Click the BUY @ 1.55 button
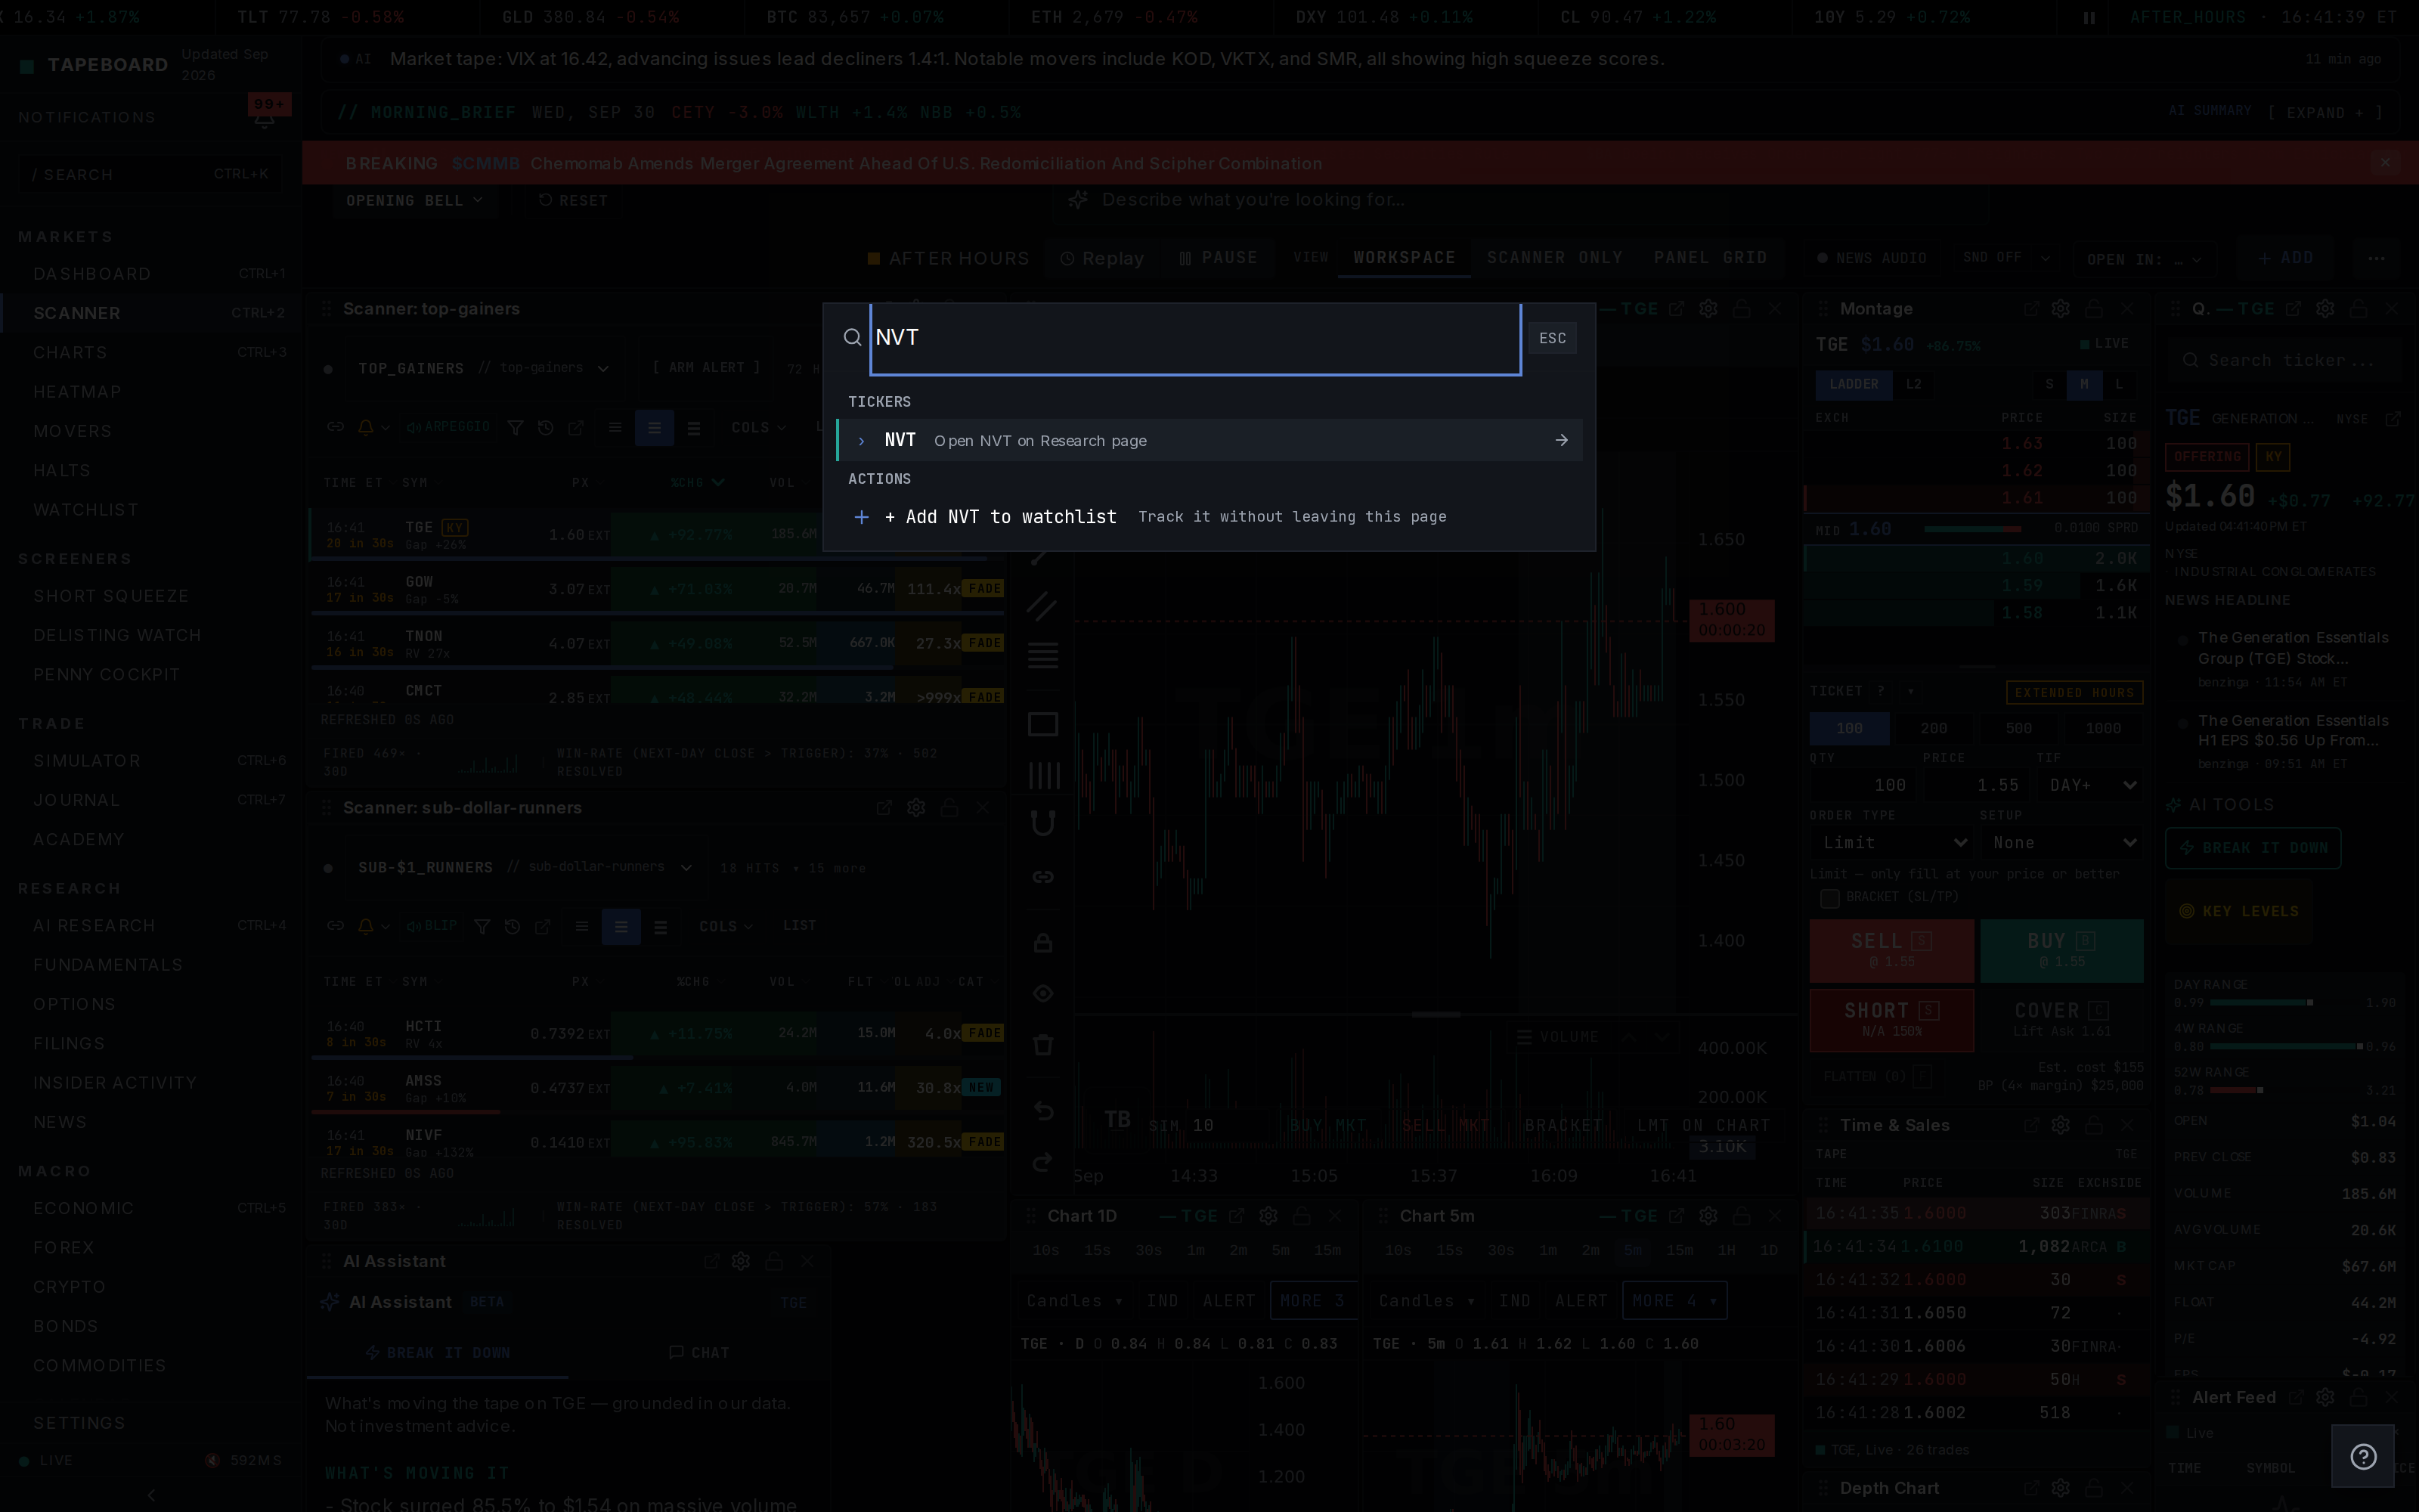This screenshot has height=1512, width=2419. 2061,951
